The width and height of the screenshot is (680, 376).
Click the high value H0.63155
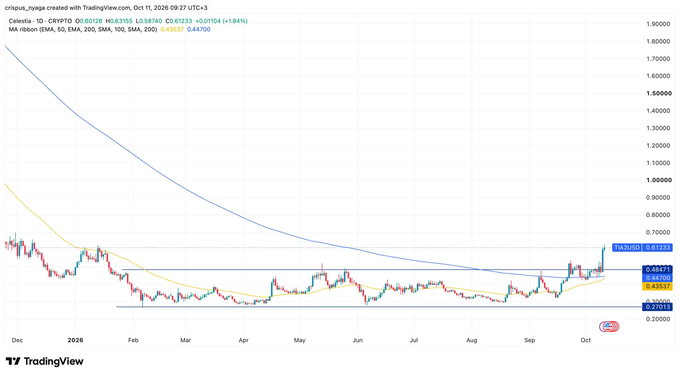click(x=119, y=21)
